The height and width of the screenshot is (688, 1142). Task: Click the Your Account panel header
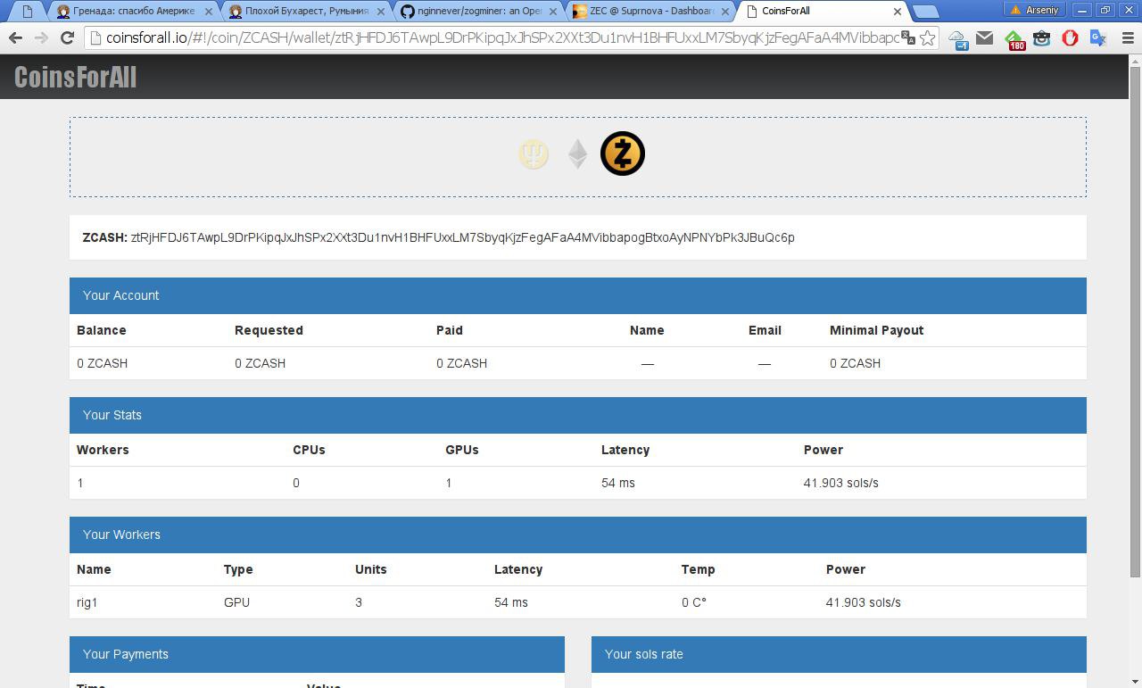coord(578,295)
